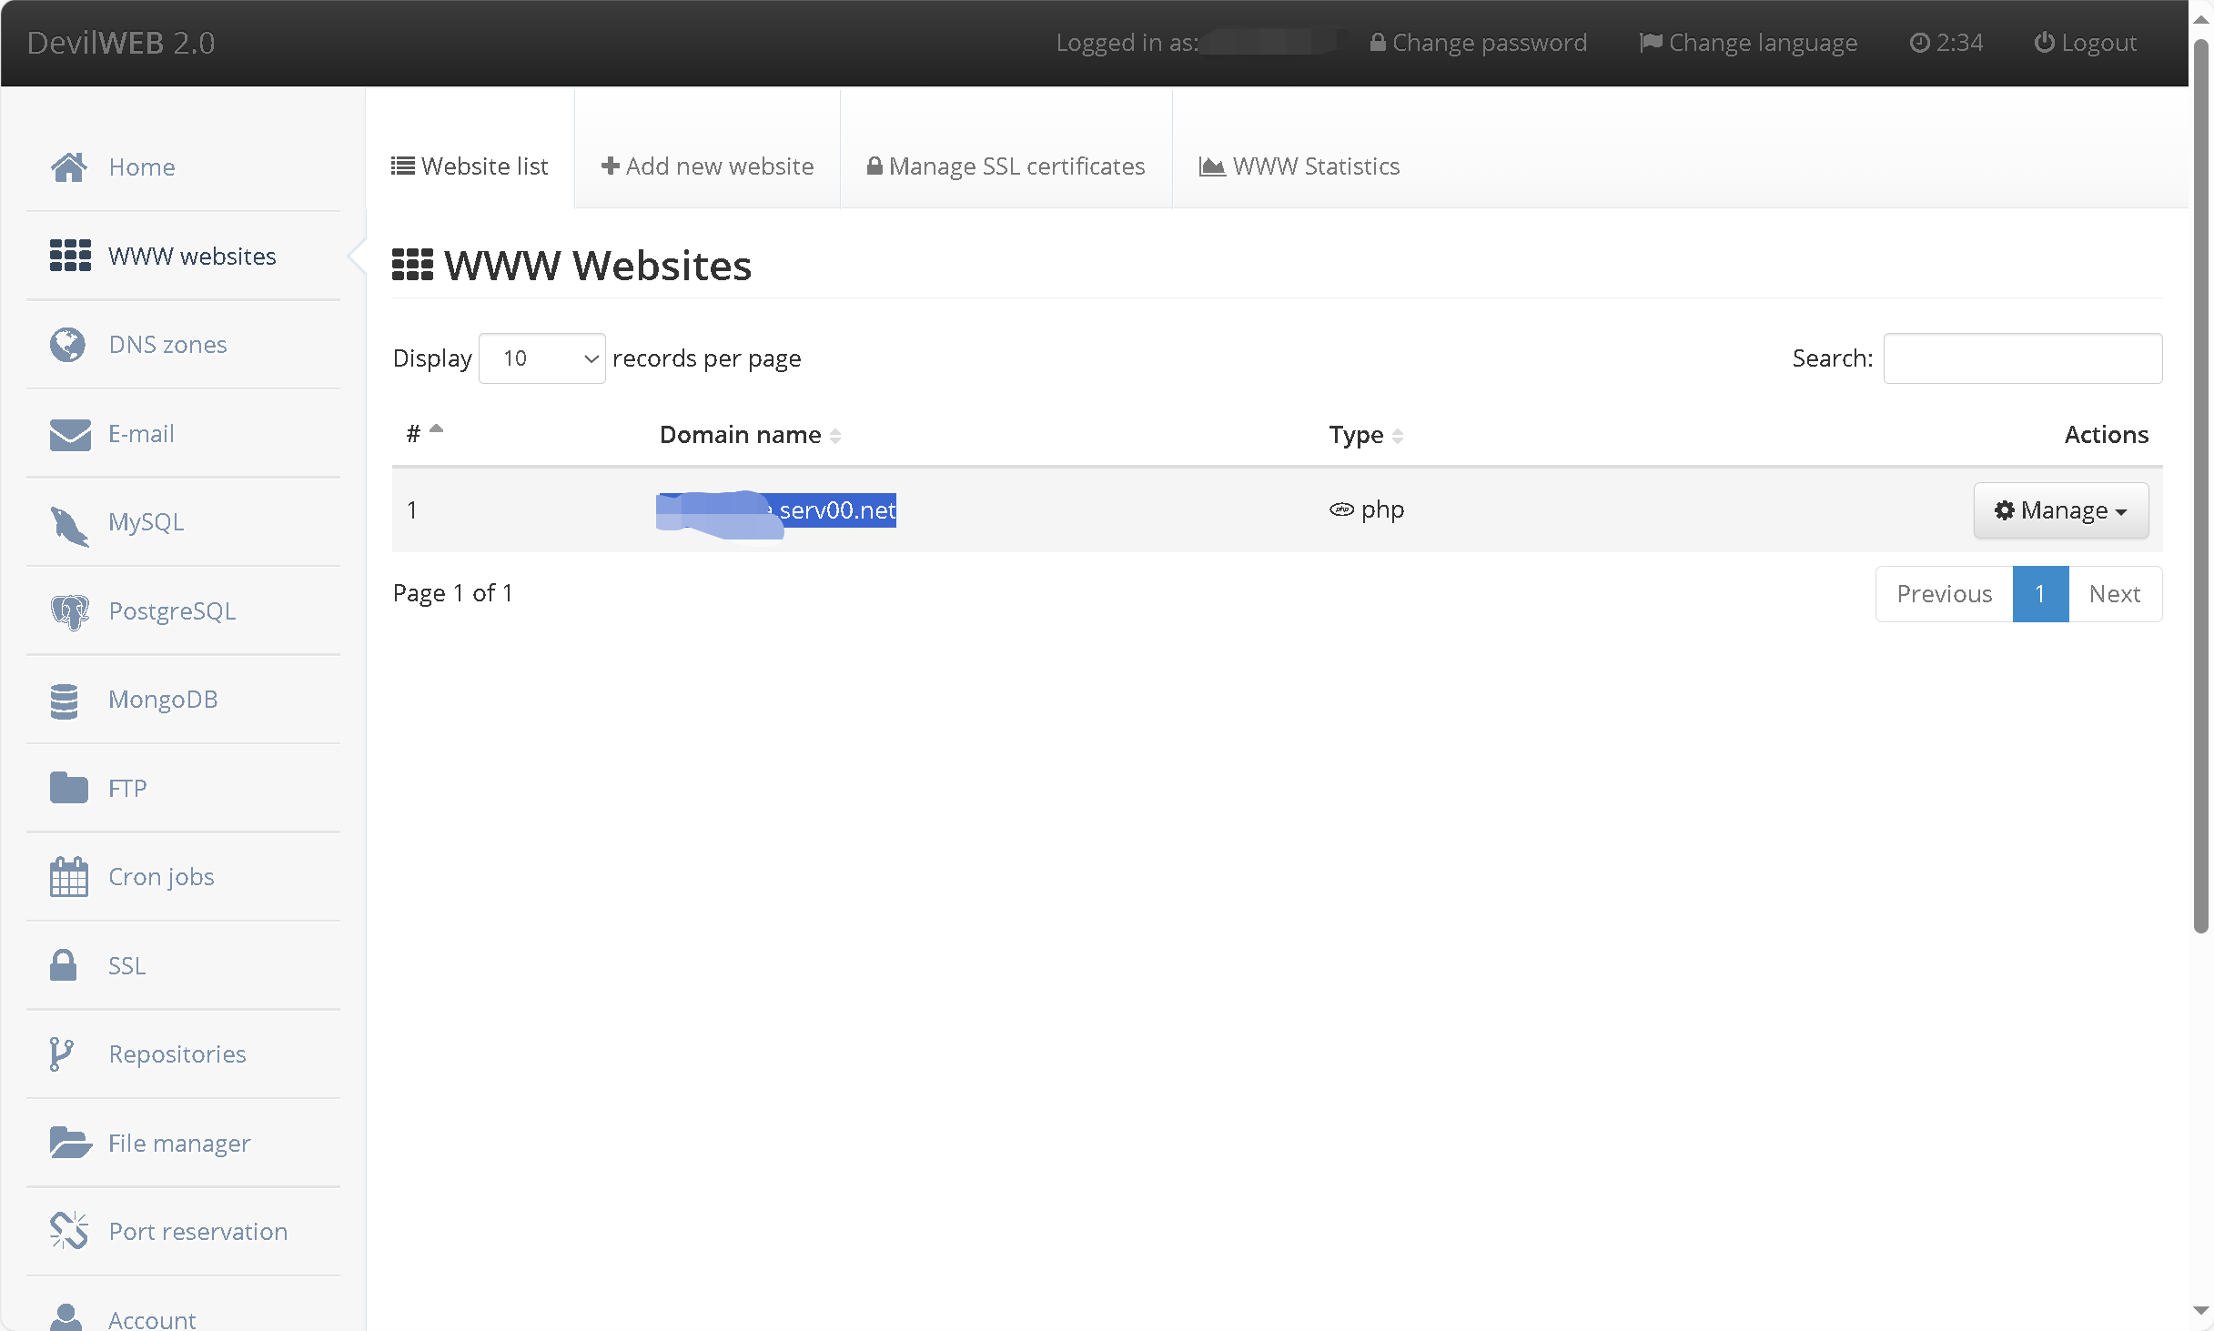Viewport: 2214px width, 1331px height.
Task: Click the plus icon on Add new website
Action: [610, 166]
